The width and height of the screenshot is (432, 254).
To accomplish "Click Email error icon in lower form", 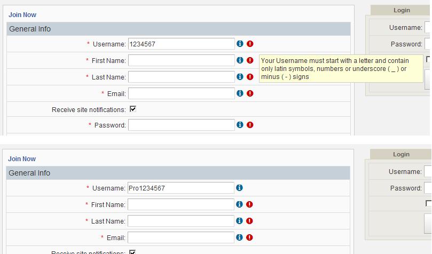I will pos(249,237).
